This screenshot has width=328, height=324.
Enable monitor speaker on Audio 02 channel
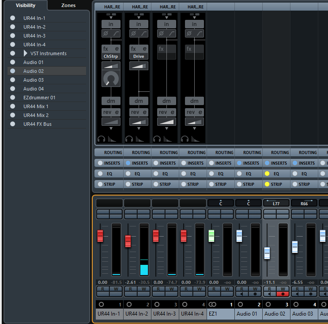[270, 294]
